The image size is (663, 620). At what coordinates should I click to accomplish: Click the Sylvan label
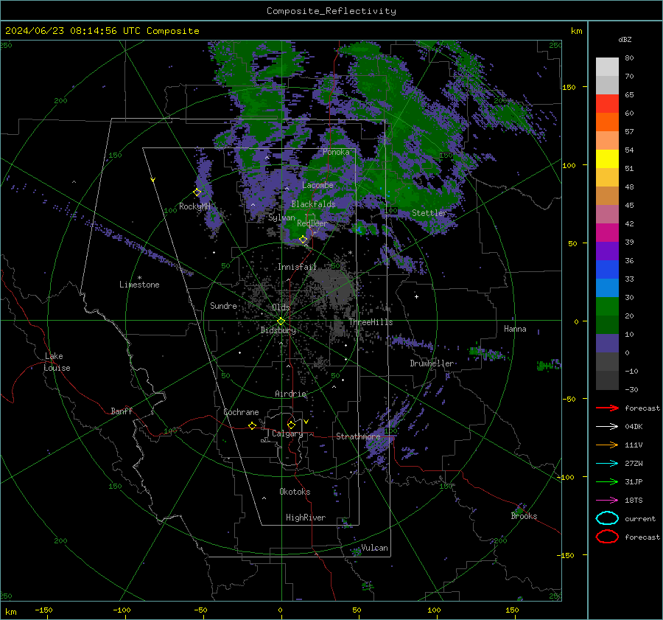(281, 217)
